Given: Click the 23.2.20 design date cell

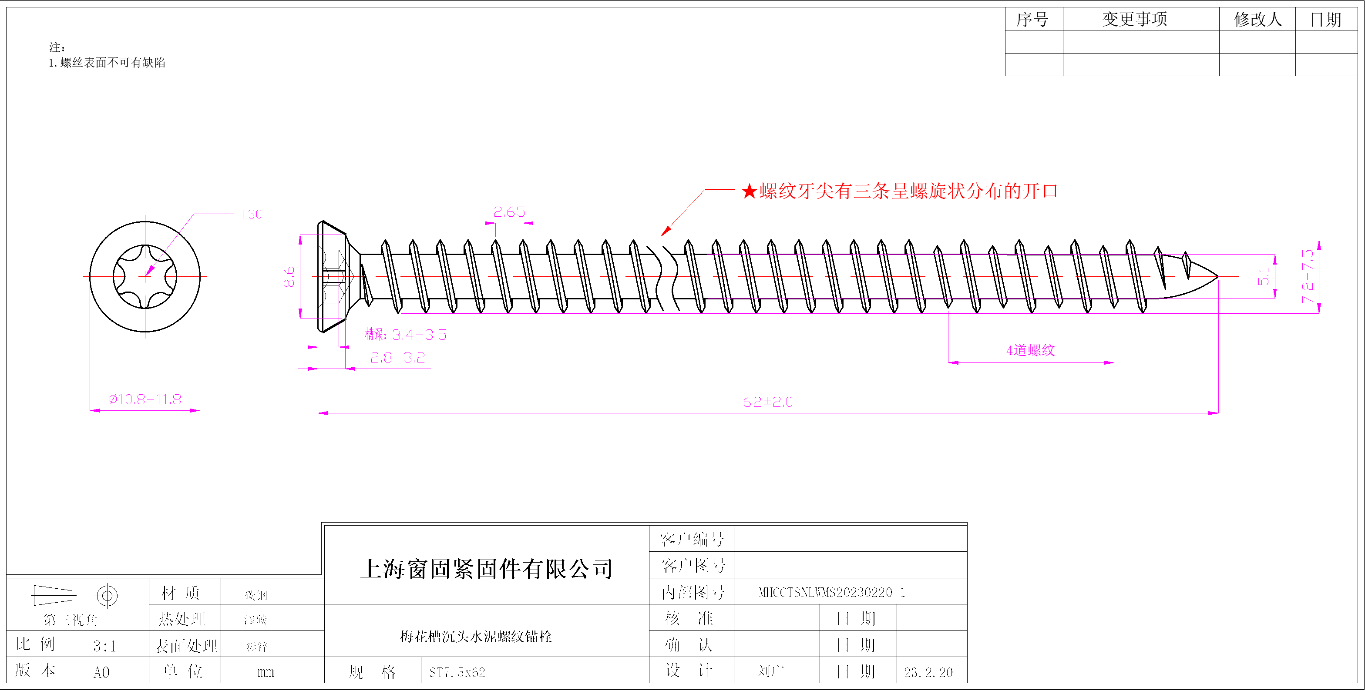Looking at the screenshot, I should 928,672.
